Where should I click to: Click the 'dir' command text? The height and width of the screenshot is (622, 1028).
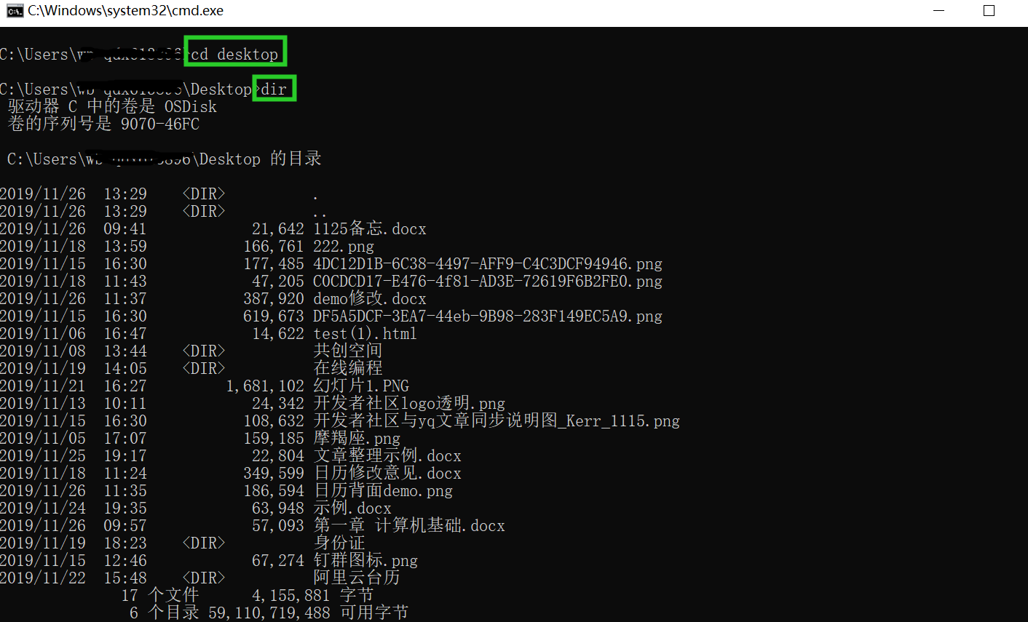[x=274, y=89]
